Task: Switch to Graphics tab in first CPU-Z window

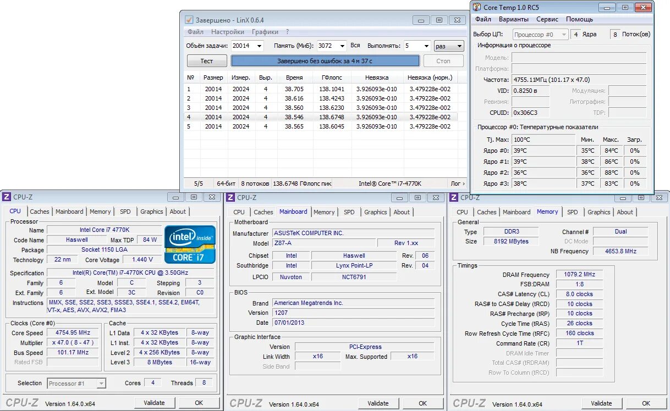Action: coord(152,212)
